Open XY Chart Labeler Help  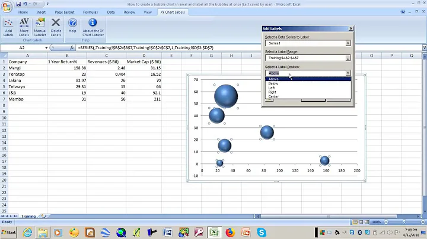[x=72, y=25]
